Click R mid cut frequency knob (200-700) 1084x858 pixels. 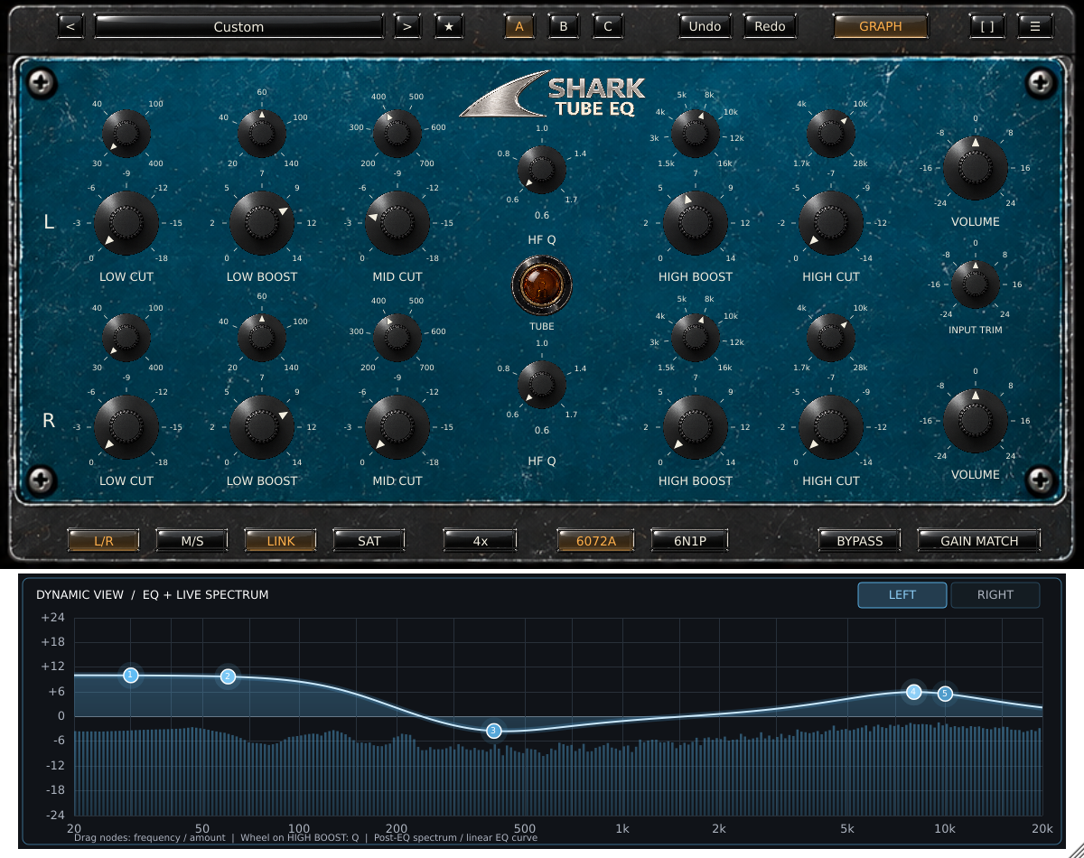pos(397,338)
